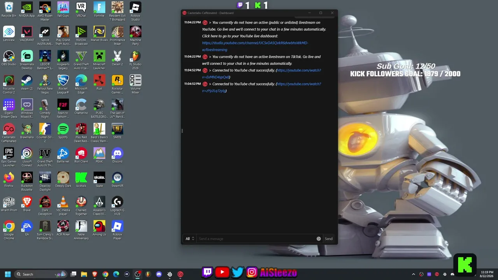Select Battle.net desktop shortcut
This screenshot has width=498, height=280.
[63, 156]
